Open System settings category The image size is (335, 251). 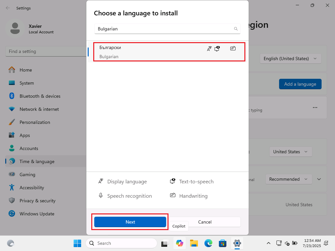(x=46, y=83)
